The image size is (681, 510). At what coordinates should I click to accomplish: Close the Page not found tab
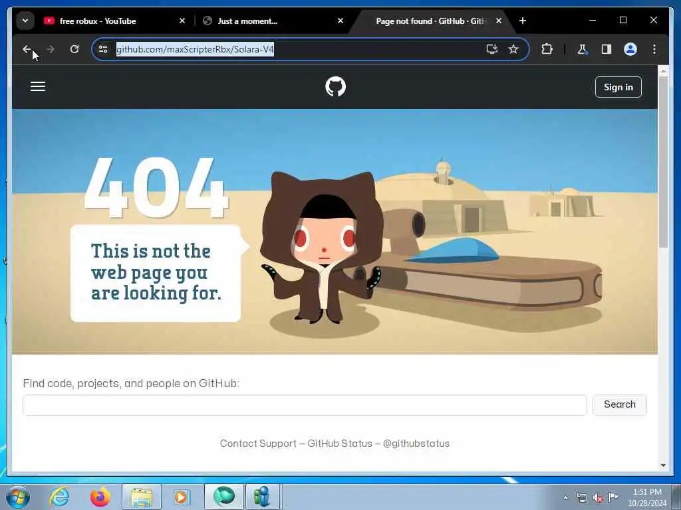point(499,21)
